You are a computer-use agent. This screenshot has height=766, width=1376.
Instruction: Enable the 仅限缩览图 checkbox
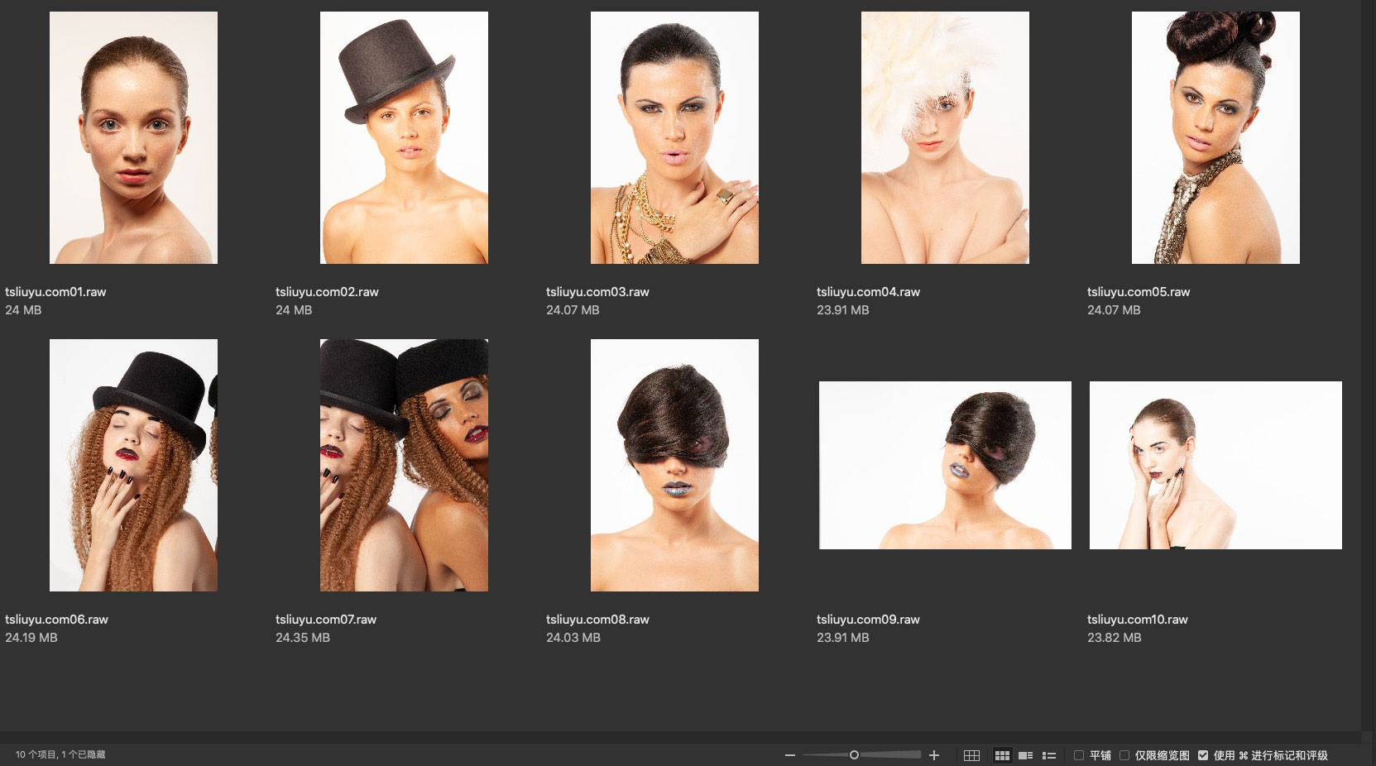tap(1124, 755)
